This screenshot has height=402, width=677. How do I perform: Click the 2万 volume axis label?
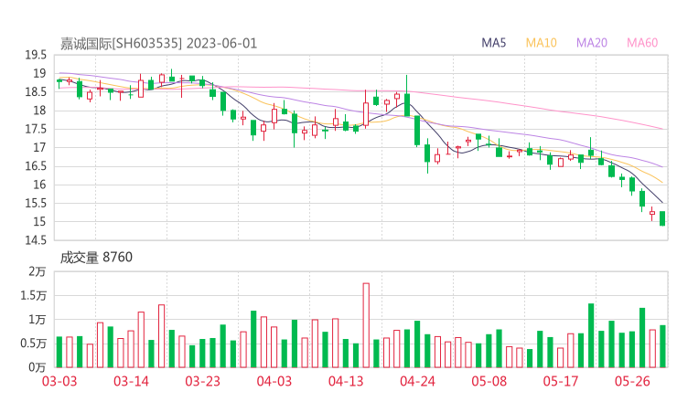click(38, 271)
